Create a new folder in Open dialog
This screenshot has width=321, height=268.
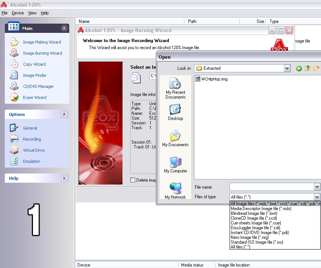316,68
